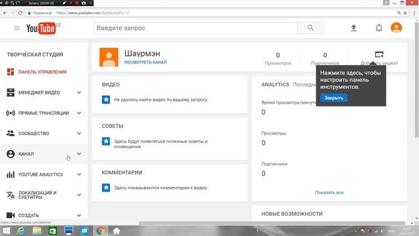Click the Создать camera icon

pos(10,215)
